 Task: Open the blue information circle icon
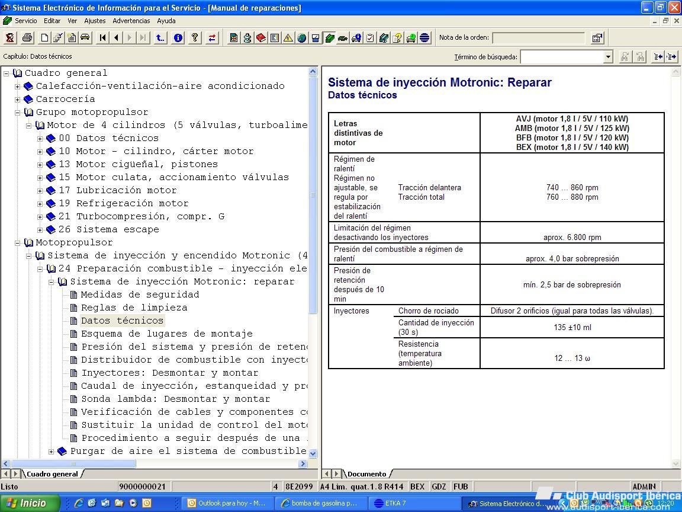pyautogui.click(x=178, y=38)
